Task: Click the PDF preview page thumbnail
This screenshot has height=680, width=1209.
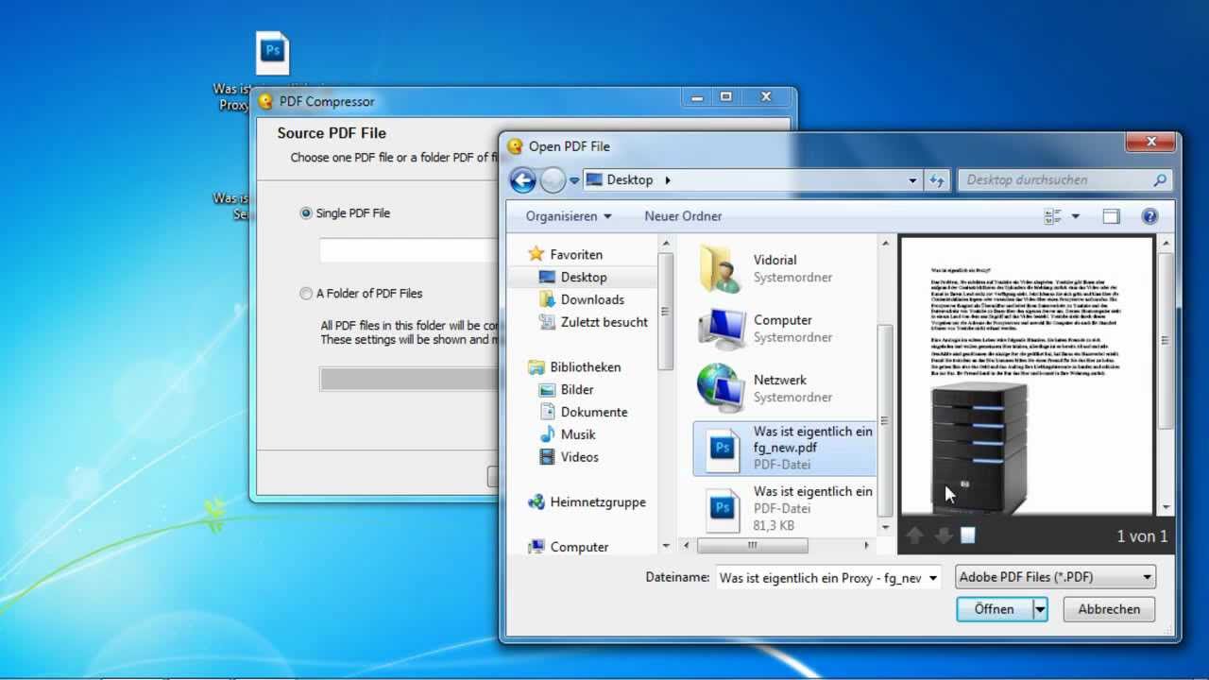Action: pos(1027,375)
